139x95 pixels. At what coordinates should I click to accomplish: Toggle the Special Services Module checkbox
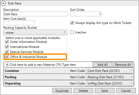coord(7,52)
